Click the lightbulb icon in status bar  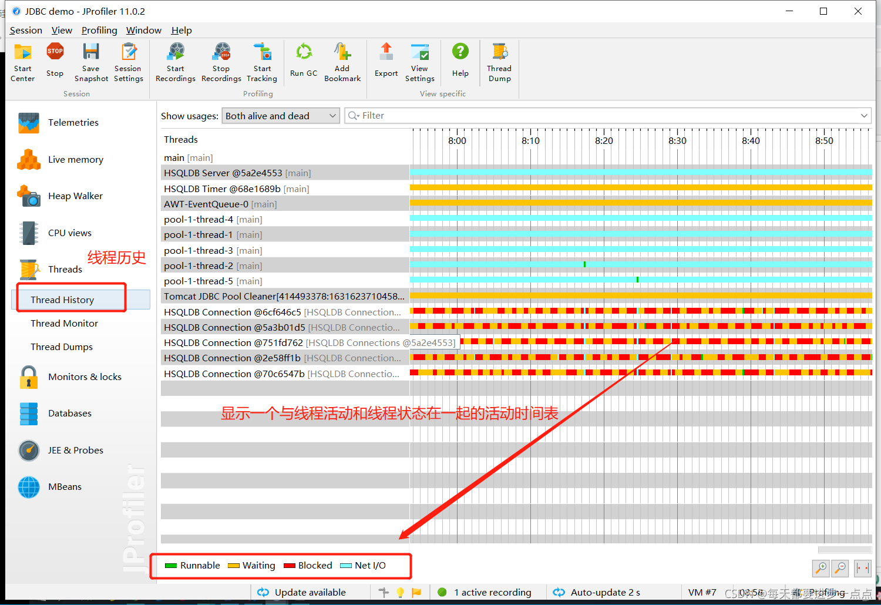pyautogui.click(x=401, y=593)
